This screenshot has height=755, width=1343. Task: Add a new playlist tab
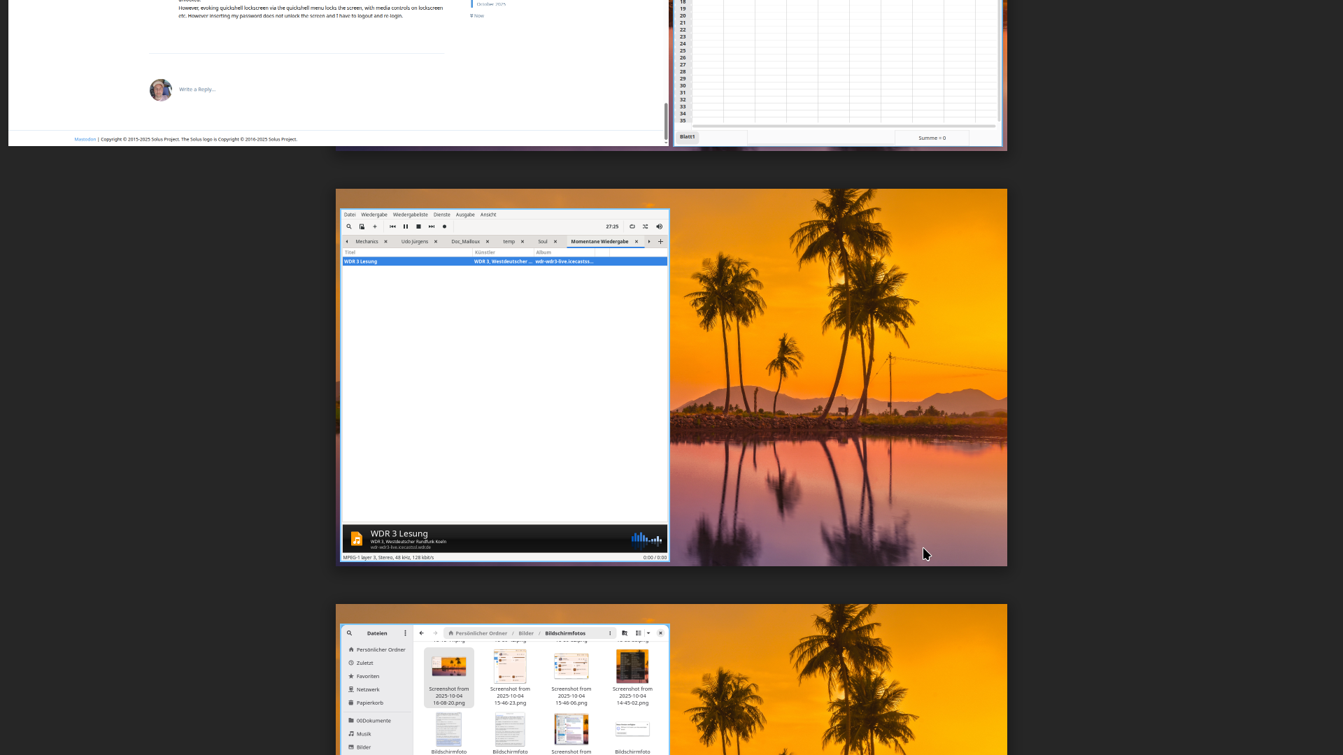660,242
